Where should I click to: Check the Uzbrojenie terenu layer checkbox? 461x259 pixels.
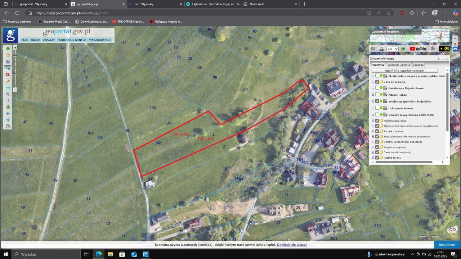377,108
